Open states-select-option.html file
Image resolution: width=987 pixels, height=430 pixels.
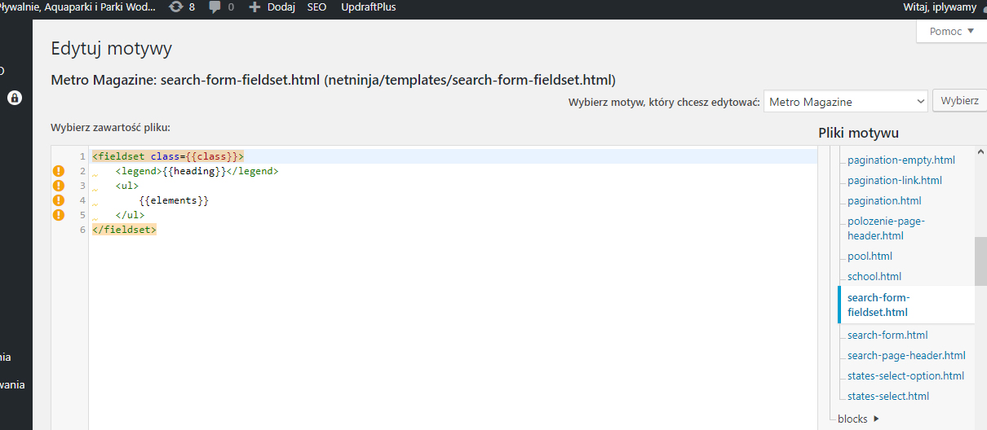pyautogui.click(x=905, y=376)
